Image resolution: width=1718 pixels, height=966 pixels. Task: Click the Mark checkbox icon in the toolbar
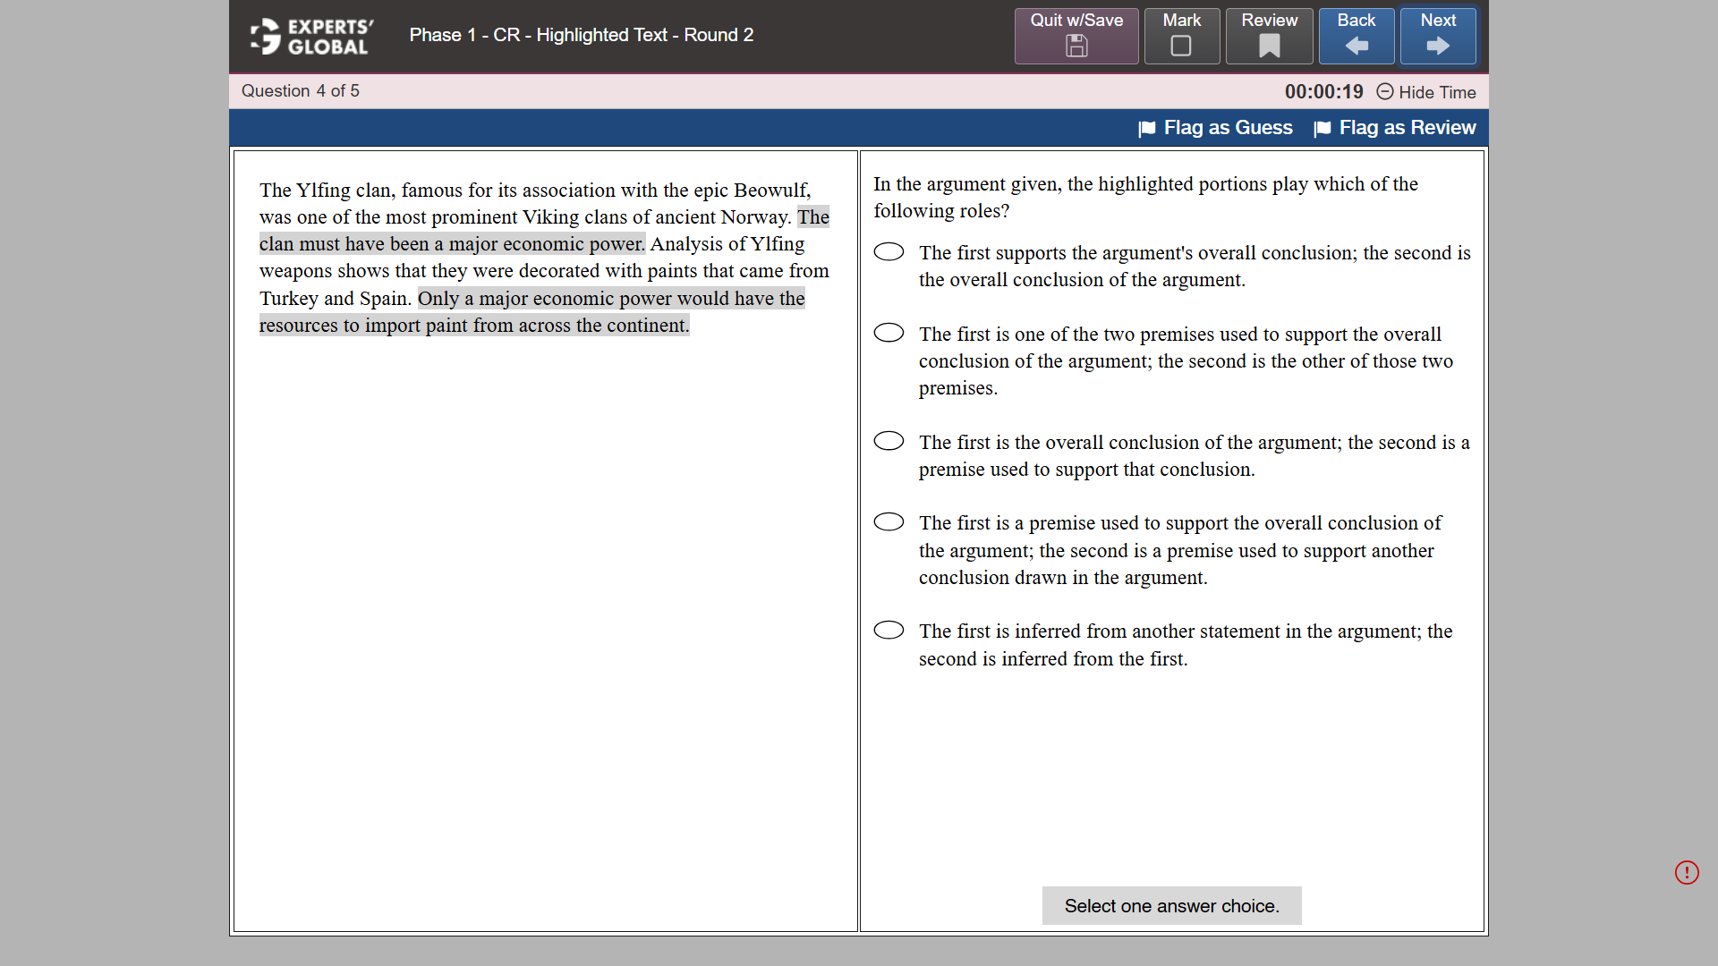(1181, 47)
